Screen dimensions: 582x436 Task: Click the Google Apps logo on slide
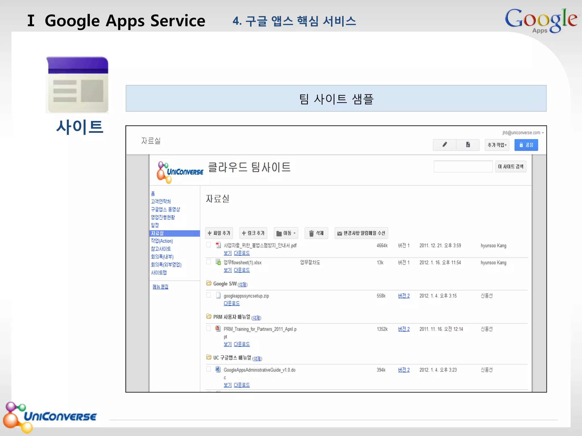(x=541, y=21)
